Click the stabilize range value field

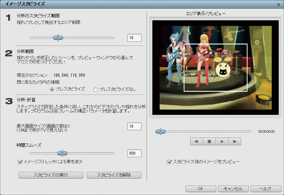pos(134,38)
